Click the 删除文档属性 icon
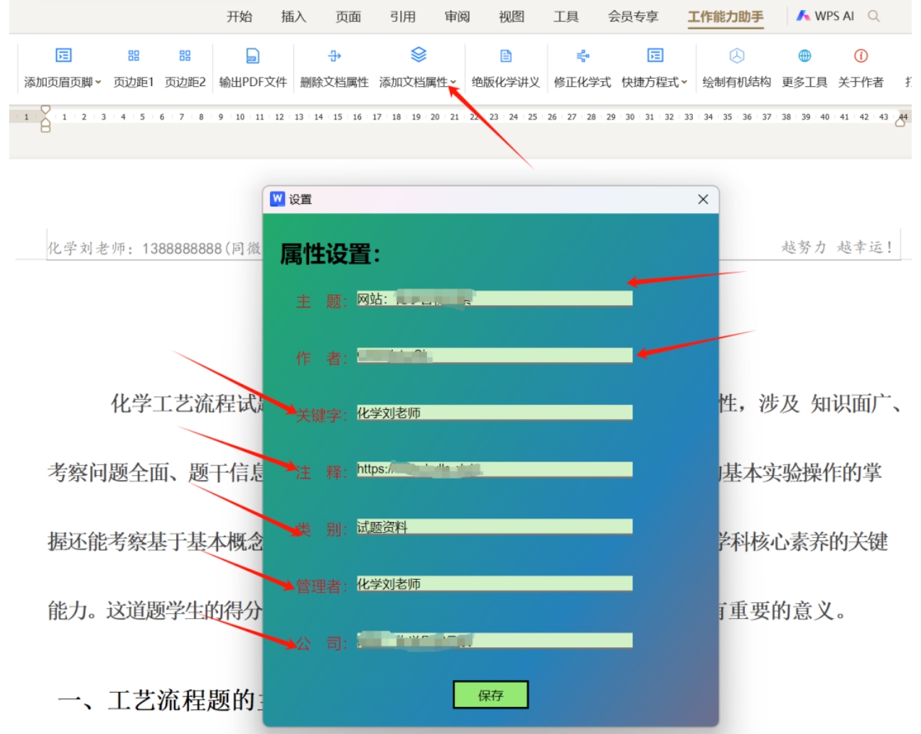Image resolution: width=921 pixels, height=734 pixels. click(x=334, y=55)
